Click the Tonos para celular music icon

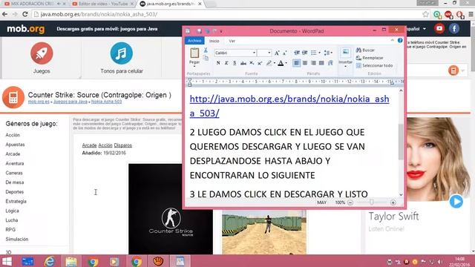click(x=122, y=53)
